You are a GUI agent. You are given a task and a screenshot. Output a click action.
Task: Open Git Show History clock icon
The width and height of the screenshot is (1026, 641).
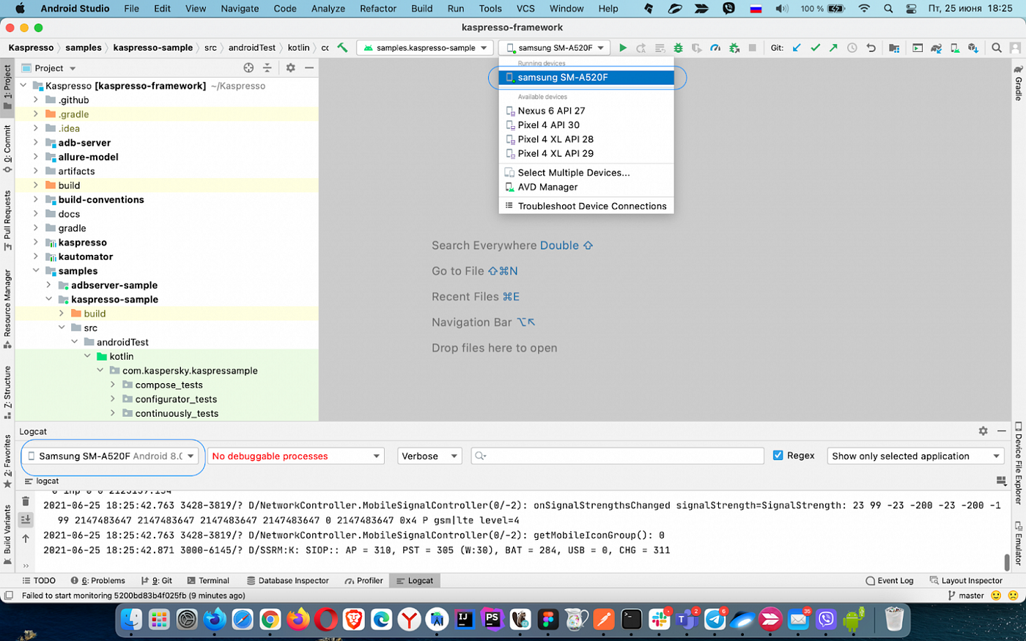[x=852, y=48]
